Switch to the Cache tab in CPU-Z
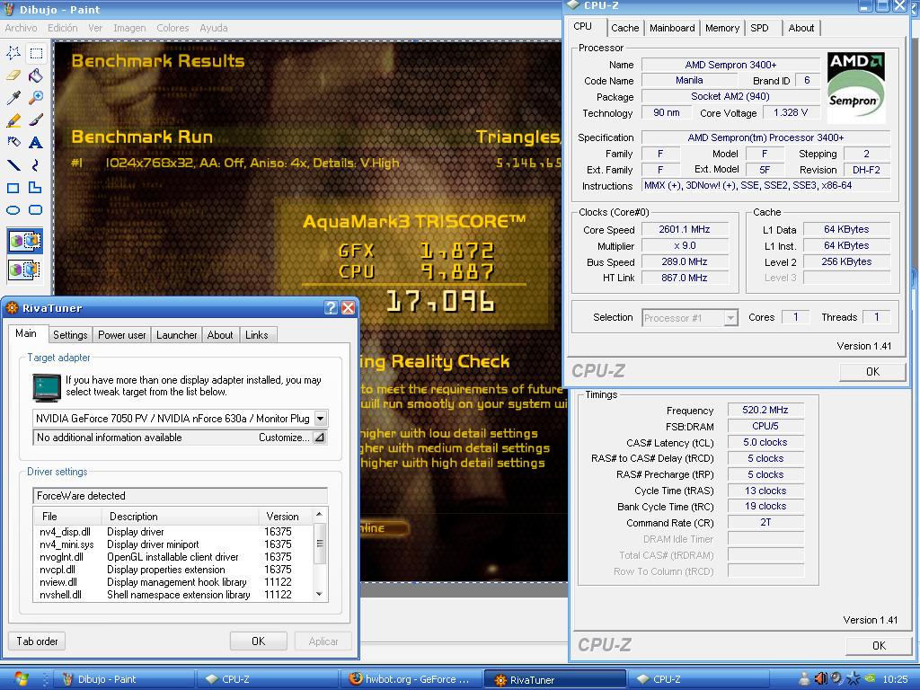Viewport: 920px width, 690px height. pos(625,28)
